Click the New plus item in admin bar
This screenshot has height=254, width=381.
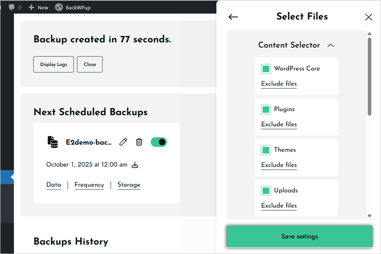click(38, 7)
